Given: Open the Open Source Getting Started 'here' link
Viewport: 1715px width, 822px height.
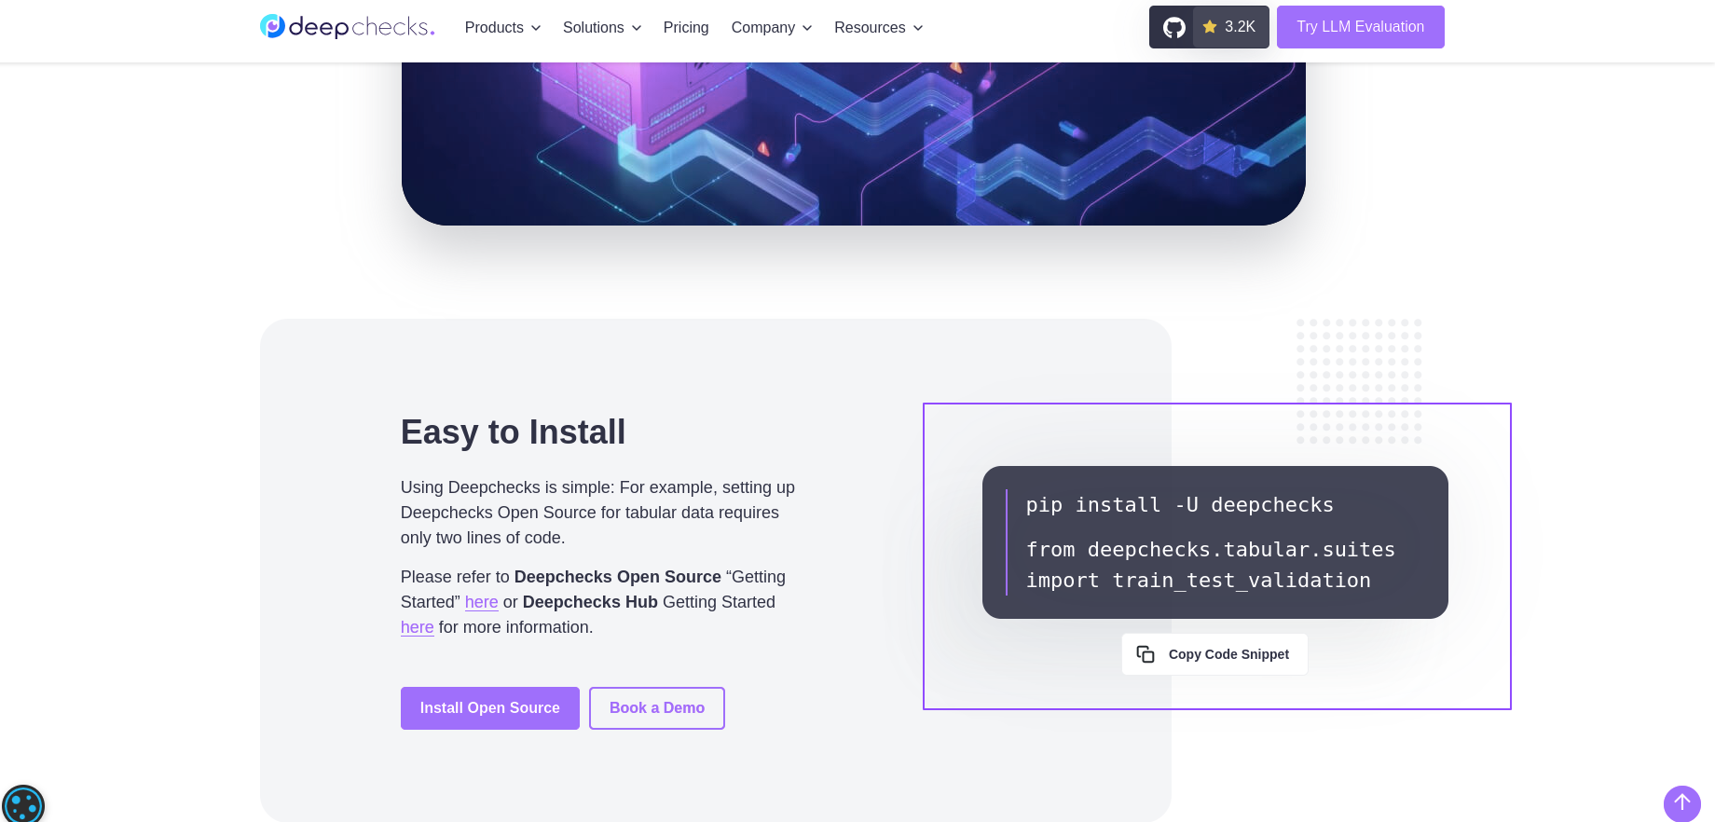Looking at the screenshot, I should point(481,602).
